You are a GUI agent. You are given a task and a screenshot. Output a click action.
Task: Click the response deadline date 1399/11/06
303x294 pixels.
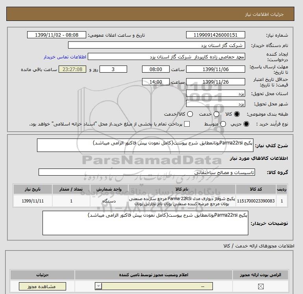pos(216,69)
